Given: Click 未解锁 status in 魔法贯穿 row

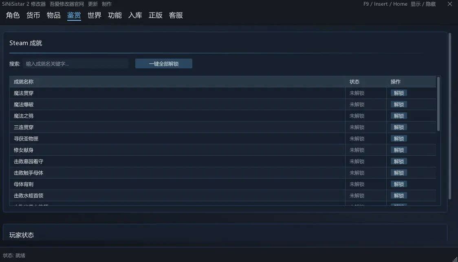Looking at the screenshot, I should coord(357,93).
